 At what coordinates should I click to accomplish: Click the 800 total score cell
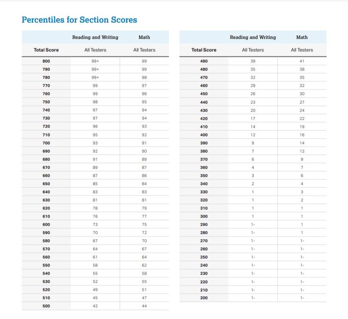pyautogui.click(x=46, y=61)
